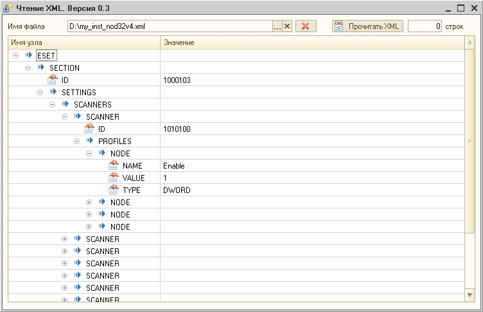The height and width of the screenshot is (312, 483).
Task: Click the SETTINGS node arrow icon
Action: [53, 91]
